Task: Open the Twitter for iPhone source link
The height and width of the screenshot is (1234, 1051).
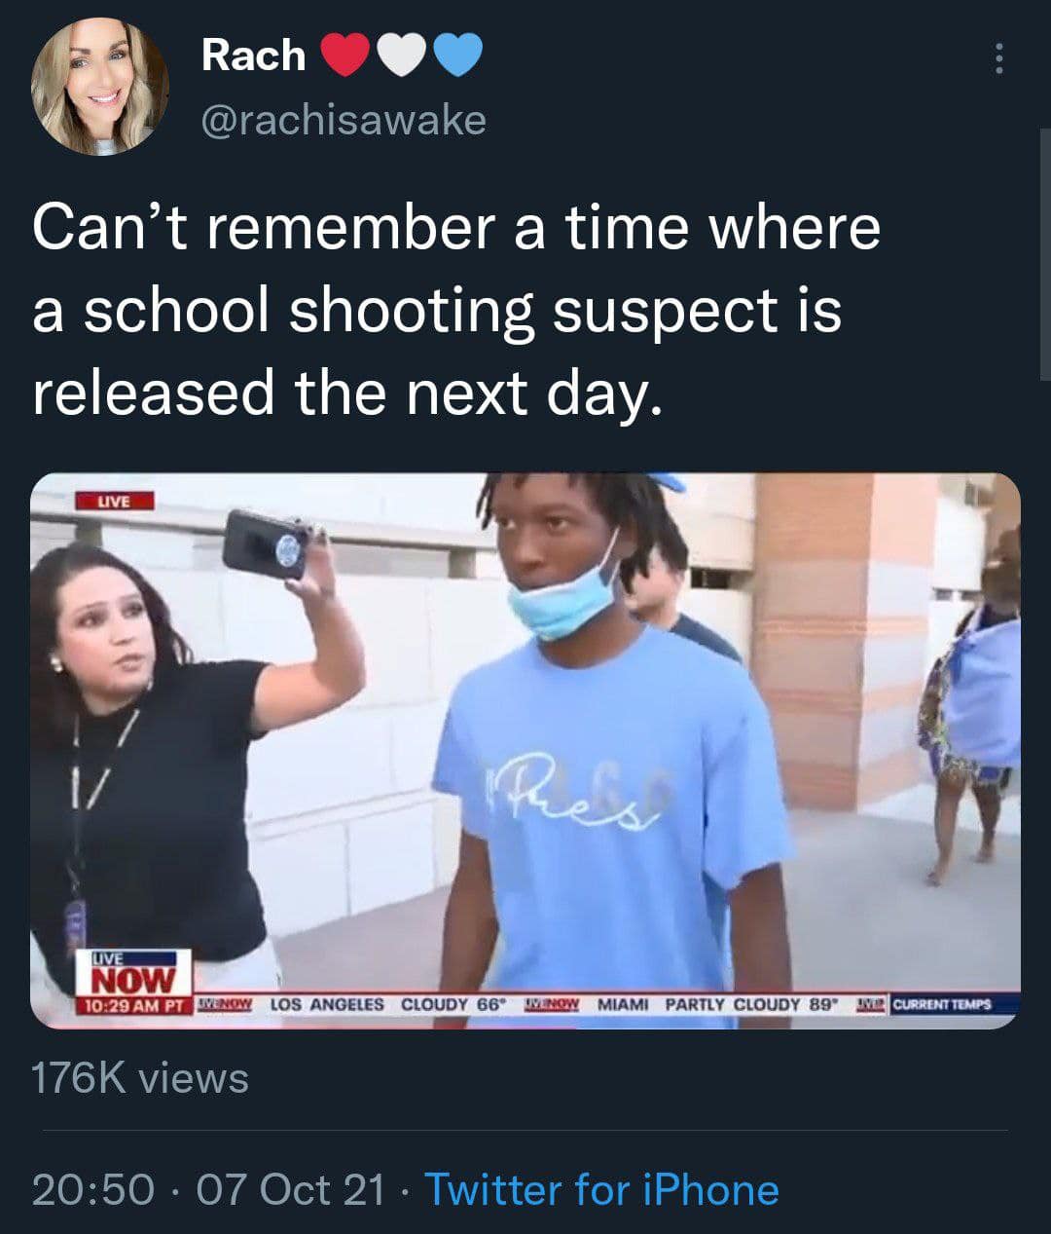Action: click(601, 1190)
